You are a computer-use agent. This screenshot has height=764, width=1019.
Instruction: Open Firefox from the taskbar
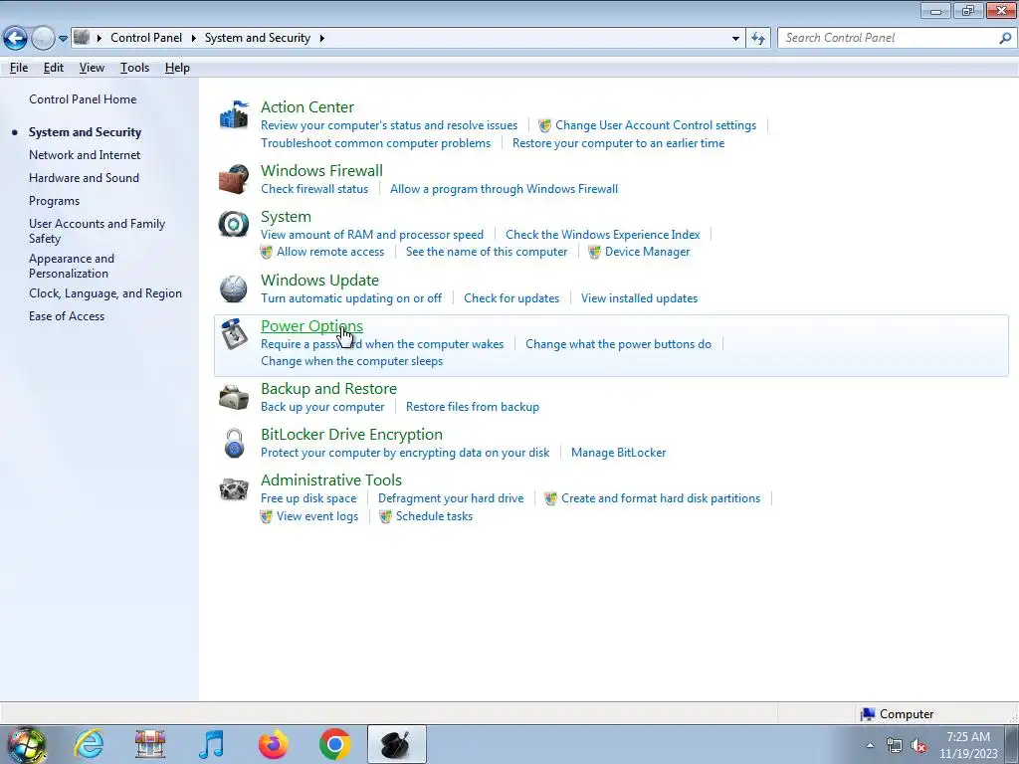coord(273,744)
